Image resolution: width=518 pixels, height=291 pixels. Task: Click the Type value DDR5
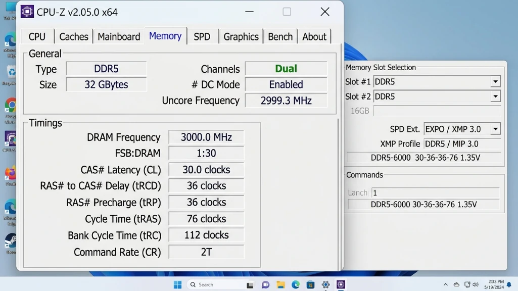[106, 69]
